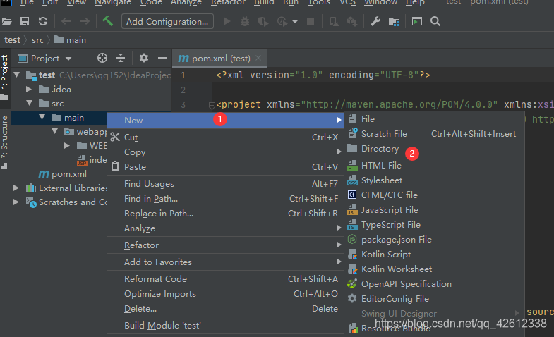Create a new CFML/CFC file

point(434,195)
